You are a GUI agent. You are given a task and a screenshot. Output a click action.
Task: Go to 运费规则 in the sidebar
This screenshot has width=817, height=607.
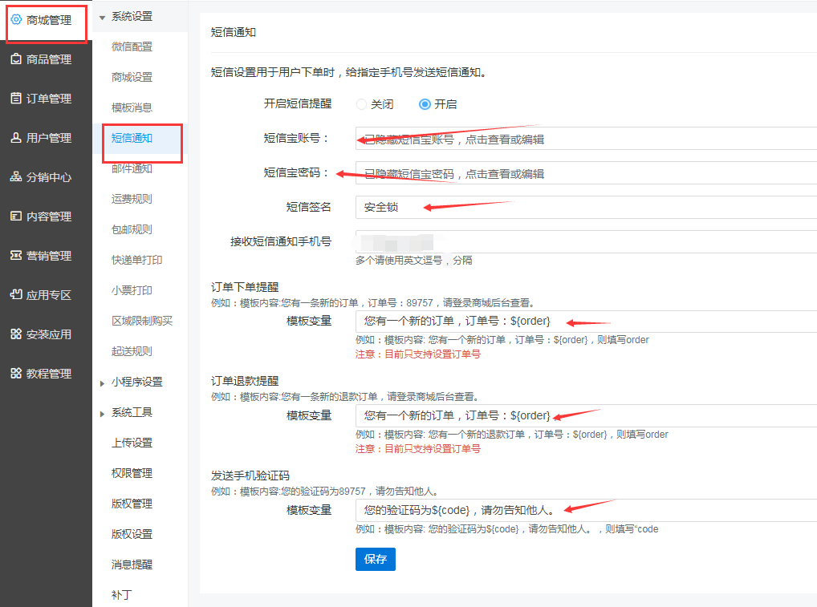132,199
